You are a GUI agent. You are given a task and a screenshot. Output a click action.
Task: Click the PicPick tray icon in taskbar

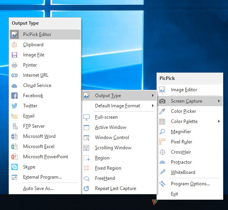click(154, 202)
